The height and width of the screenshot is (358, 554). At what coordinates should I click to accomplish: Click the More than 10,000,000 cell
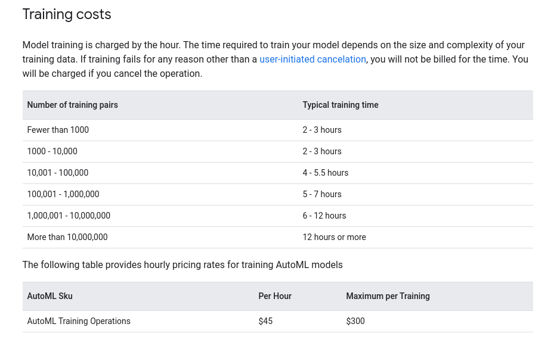[x=67, y=237]
